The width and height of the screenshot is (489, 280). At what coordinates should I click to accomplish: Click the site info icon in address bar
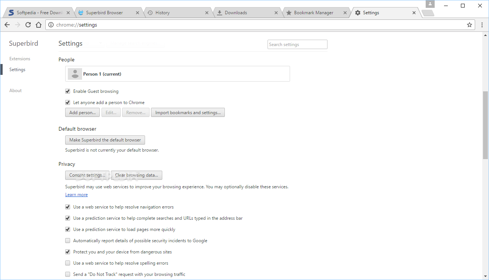(51, 25)
